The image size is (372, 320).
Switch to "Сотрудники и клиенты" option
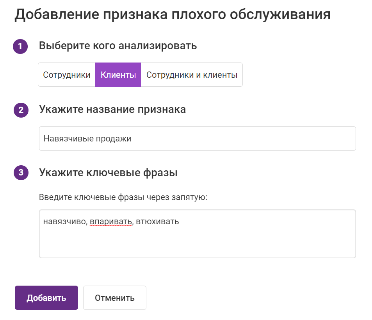point(192,75)
